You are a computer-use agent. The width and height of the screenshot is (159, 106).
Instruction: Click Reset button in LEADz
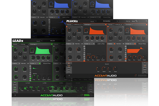pyautogui.click(x=38, y=41)
